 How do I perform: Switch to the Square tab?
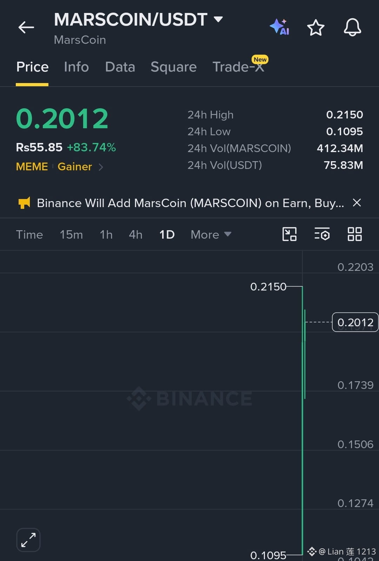[x=173, y=67]
